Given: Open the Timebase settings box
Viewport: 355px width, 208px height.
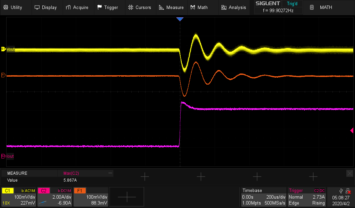Looking at the screenshot, I should [263, 197].
